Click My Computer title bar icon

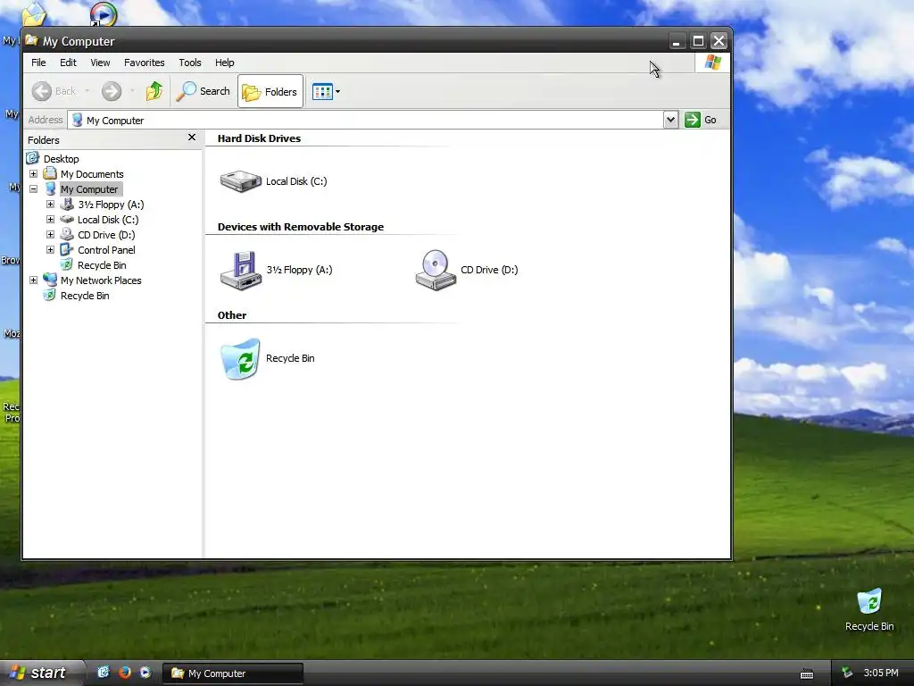pos(31,40)
